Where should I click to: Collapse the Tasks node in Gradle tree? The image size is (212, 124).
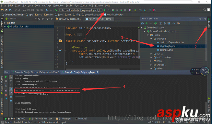point(148,35)
